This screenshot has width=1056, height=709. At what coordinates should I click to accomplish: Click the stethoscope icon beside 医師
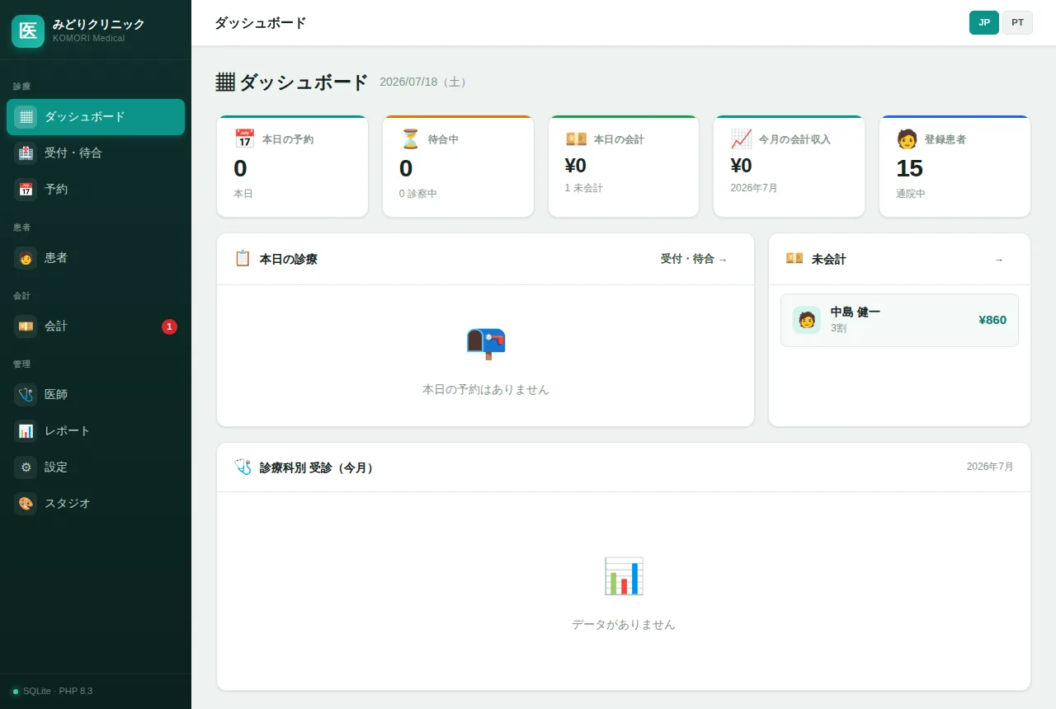click(x=26, y=395)
